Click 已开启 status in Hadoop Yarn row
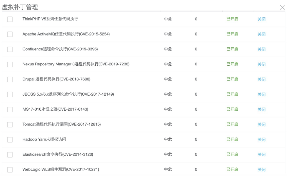 pyautogui.click(x=232, y=139)
